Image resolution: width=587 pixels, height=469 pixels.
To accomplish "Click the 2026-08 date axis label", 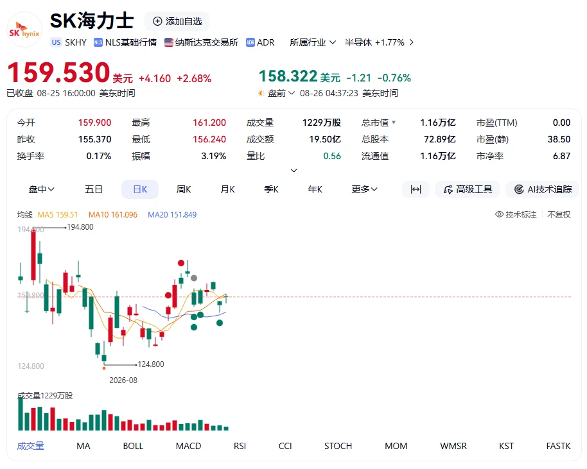I will tap(123, 380).
